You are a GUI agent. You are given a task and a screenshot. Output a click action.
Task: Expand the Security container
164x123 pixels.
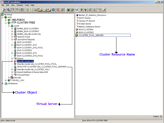pos(9,78)
